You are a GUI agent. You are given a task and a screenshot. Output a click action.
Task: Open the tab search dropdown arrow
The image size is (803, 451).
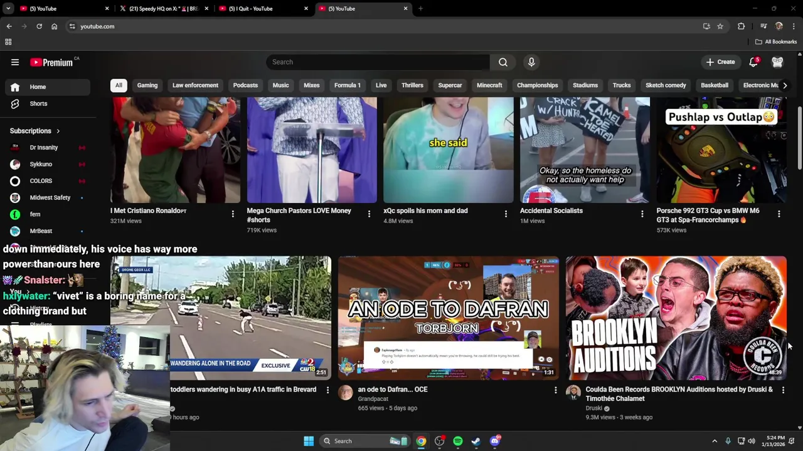(8, 9)
